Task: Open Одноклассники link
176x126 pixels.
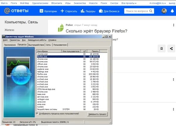Action: point(40,3)
